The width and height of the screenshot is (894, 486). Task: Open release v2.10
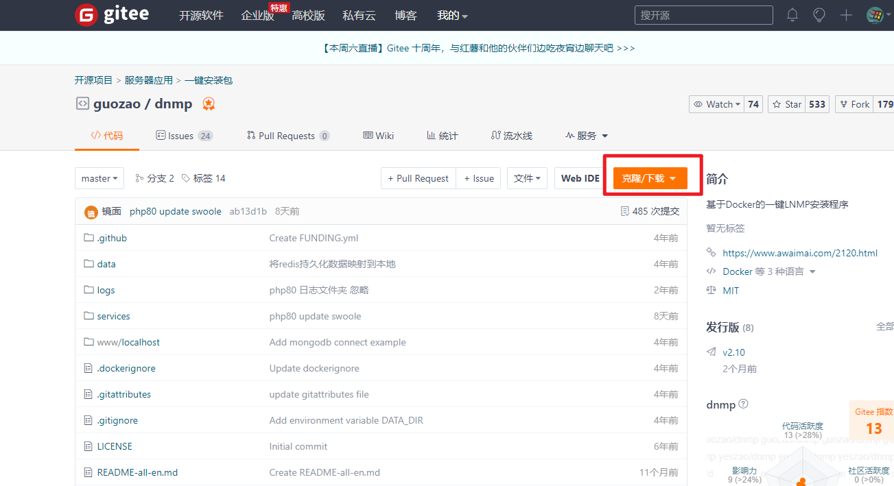tap(733, 352)
